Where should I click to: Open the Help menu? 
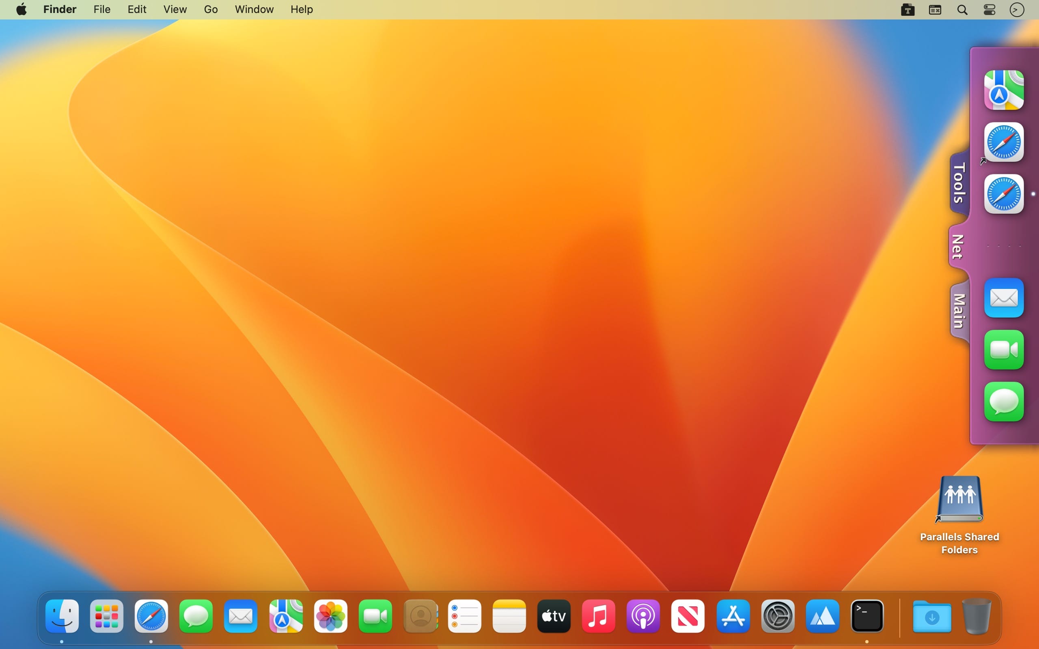coord(302,9)
